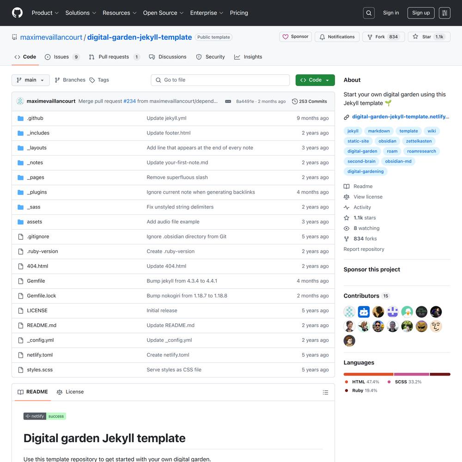Click the .github folder icon
Viewport: 462px width, 462px height.
tap(21, 118)
